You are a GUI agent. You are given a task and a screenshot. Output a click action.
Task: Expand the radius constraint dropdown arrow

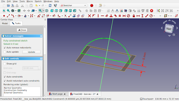pos(154,16)
